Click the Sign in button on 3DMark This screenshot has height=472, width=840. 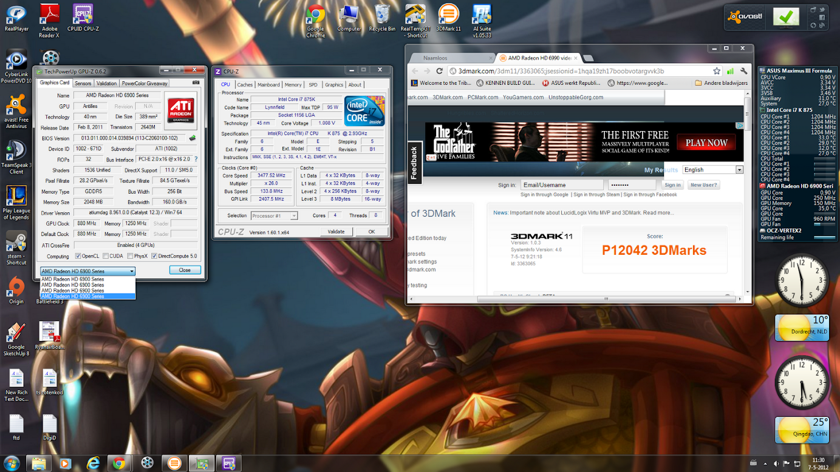(x=672, y=185)
